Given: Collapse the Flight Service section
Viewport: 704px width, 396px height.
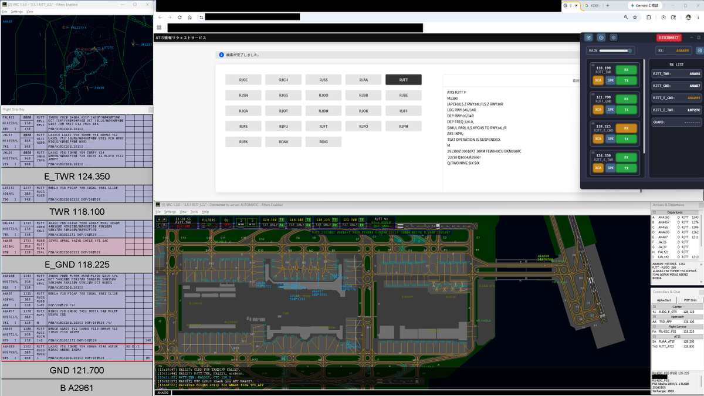Looking at the screenshot, I should coord(655,326).
